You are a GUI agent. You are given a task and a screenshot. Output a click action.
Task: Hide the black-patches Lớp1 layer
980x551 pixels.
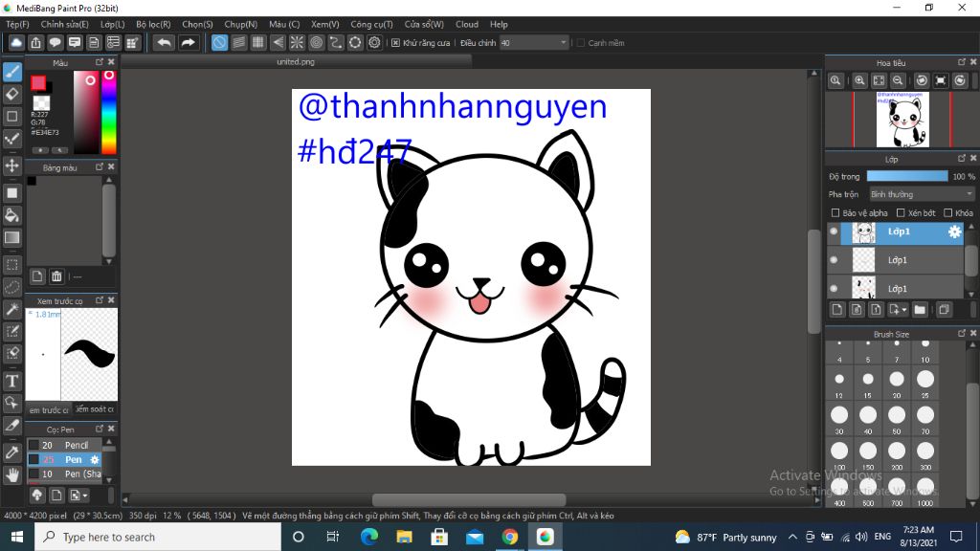click(x=834, y=289)
